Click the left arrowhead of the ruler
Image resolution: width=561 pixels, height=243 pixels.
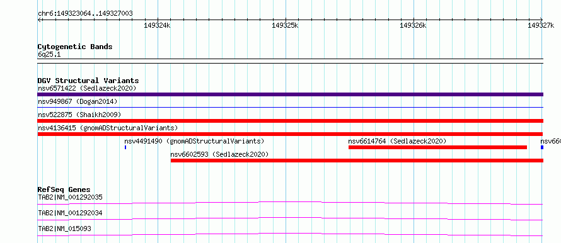pyautogui.click(x=39, y=20)
